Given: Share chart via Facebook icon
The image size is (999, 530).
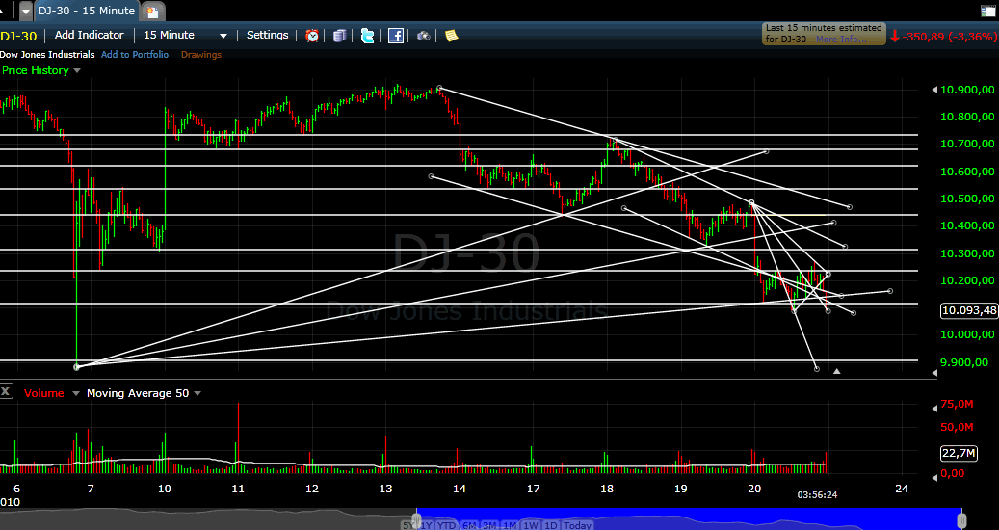Looking at the screenshot, I should [396, 36].
